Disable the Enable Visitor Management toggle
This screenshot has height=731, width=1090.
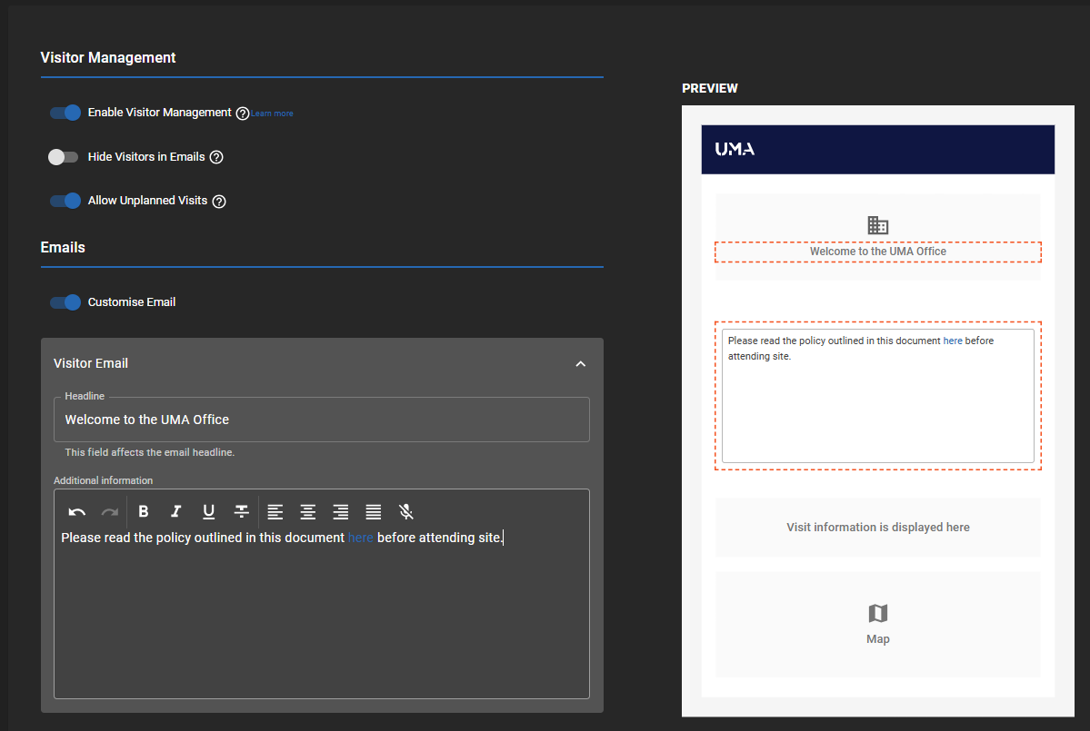[65, 113]
